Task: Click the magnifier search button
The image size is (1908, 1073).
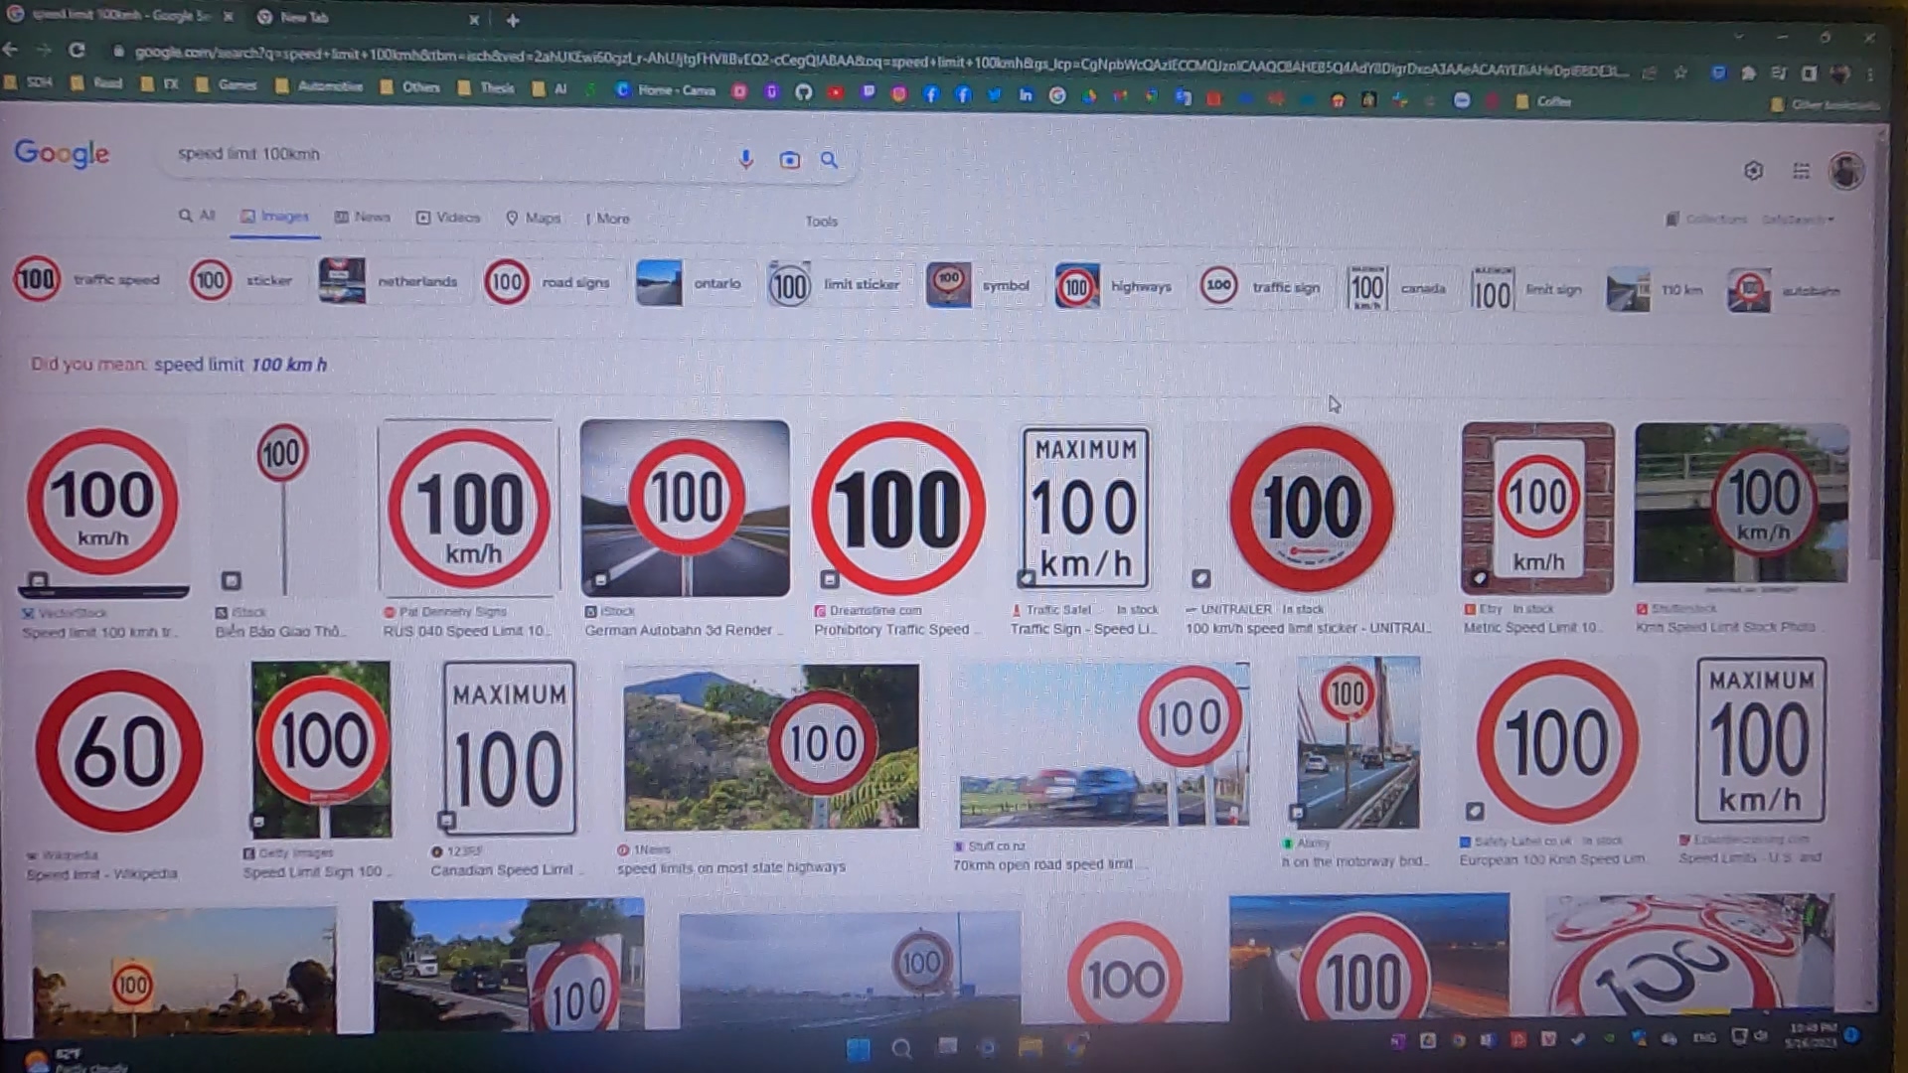Action: (x=829, y=160)
